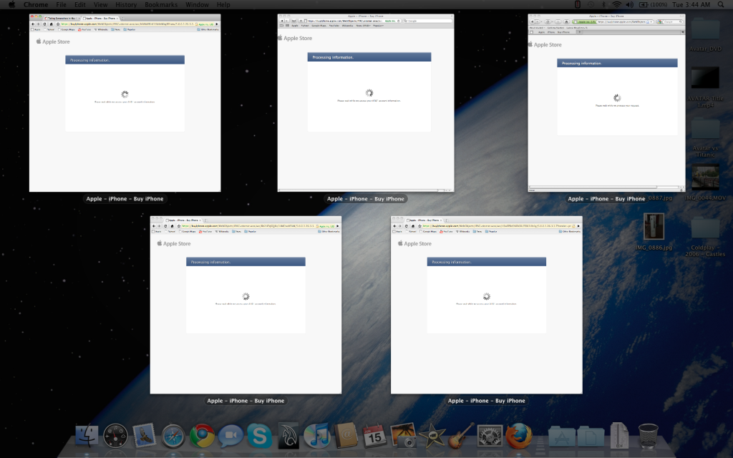Launch iMovie star icon in the Dock
Screen dimensions: 733x458
tap(432, 436)
